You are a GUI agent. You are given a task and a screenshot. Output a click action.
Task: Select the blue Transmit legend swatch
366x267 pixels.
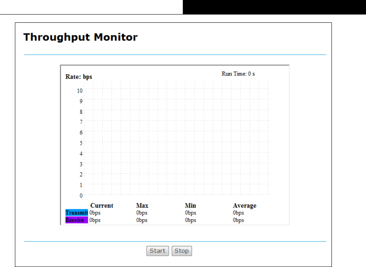76,213
